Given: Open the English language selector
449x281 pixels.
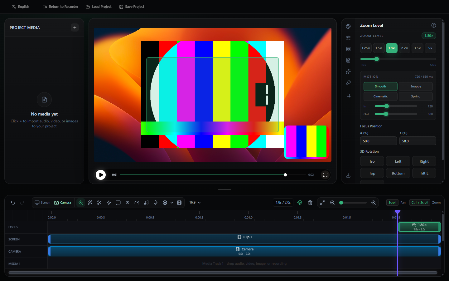Looking at the screenshot, I should click(x=21, y=7).
